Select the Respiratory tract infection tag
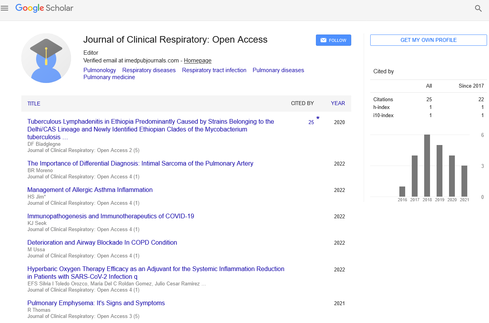The image size is (489, 323). (214, 70)
